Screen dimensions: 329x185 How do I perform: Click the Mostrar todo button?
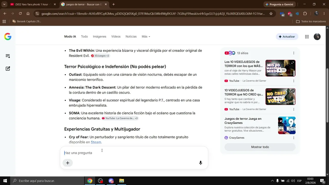click(260, 147)
